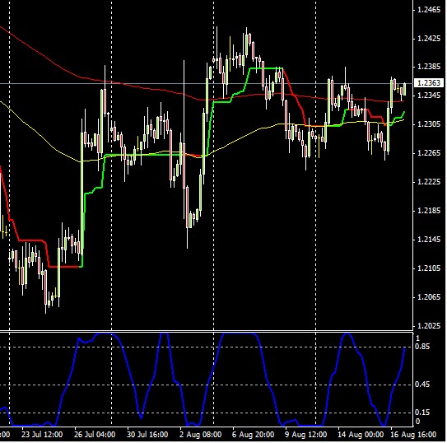This screenshot has width=447, height=443.
Task: Click the 2 Aug 08:00 time label
Action: point(200,435)
